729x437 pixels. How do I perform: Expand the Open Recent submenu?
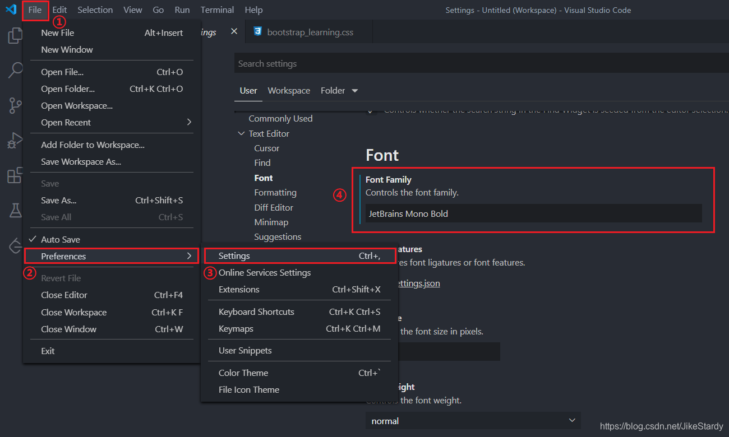click(x=111, y=122)
